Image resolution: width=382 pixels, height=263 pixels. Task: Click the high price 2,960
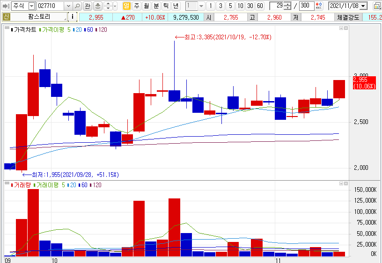274,17
